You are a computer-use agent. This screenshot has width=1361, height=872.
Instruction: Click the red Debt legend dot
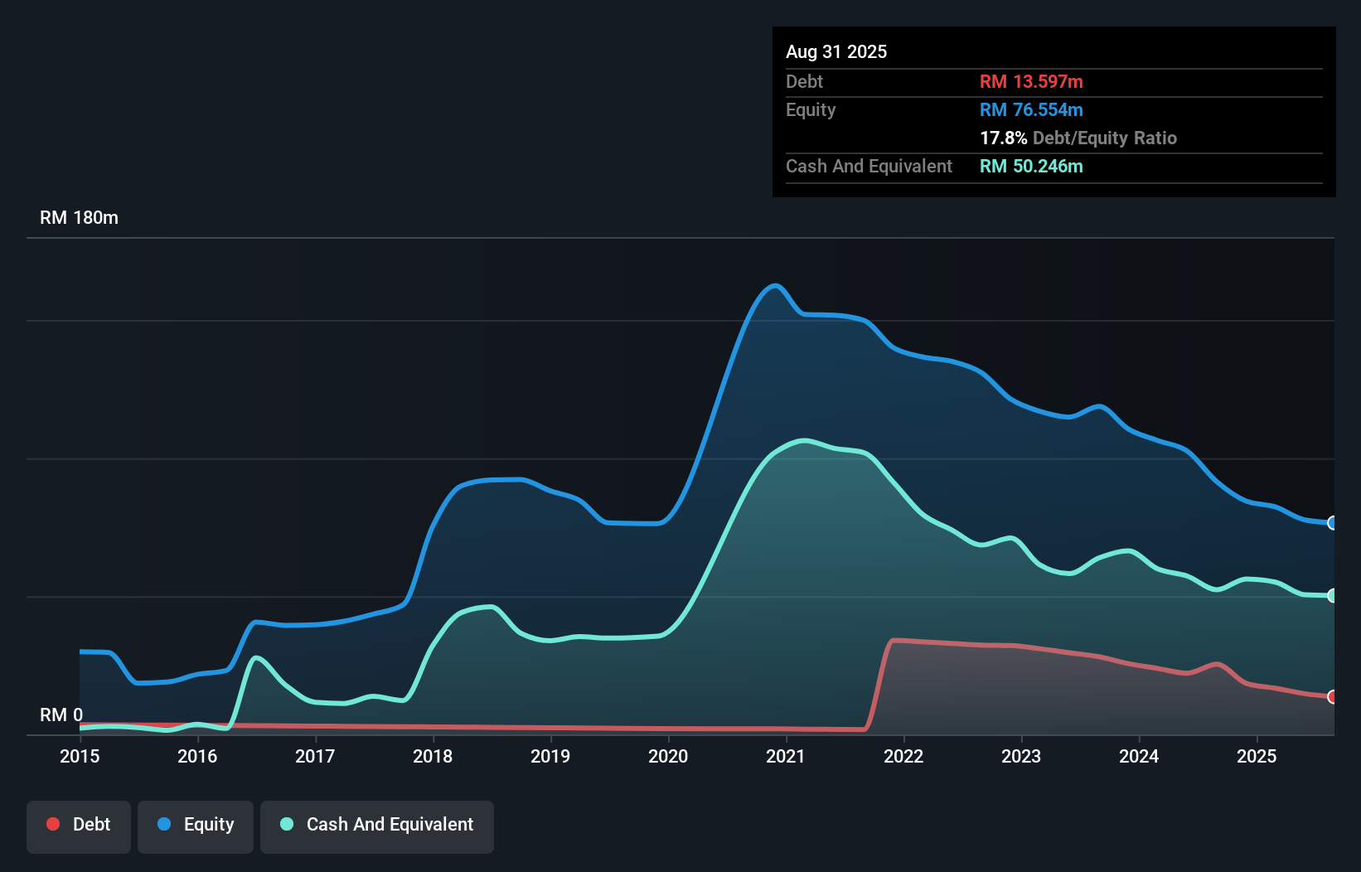53,824
